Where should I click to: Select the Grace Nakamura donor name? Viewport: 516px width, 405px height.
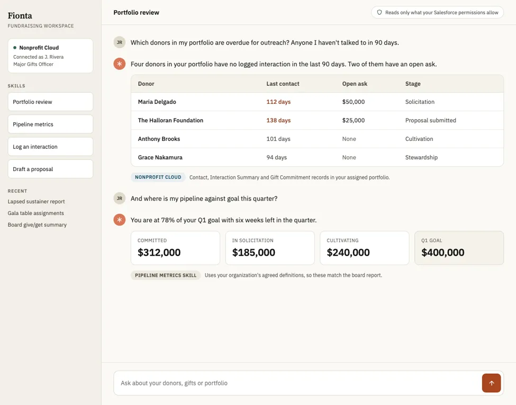[160, 157]
